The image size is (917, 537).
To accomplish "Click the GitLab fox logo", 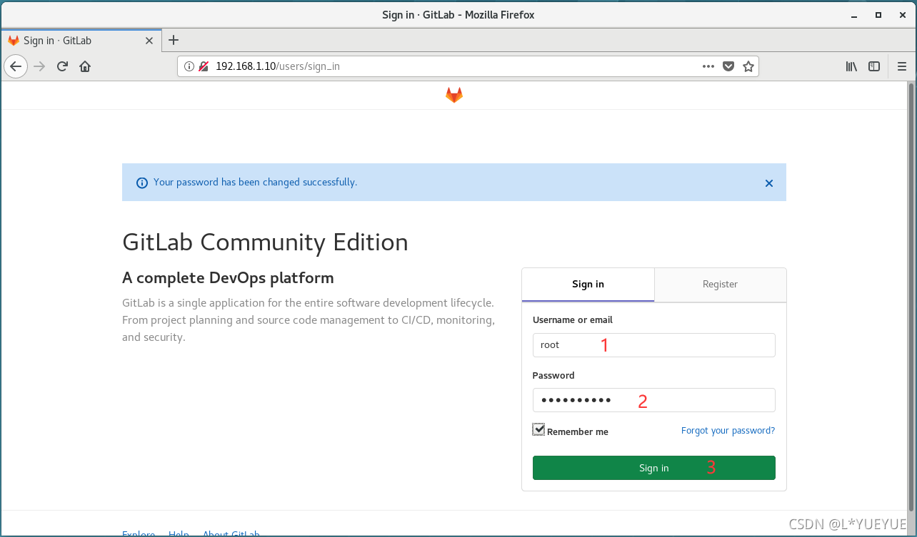I will pyautogui.click(x=454, y=95).
